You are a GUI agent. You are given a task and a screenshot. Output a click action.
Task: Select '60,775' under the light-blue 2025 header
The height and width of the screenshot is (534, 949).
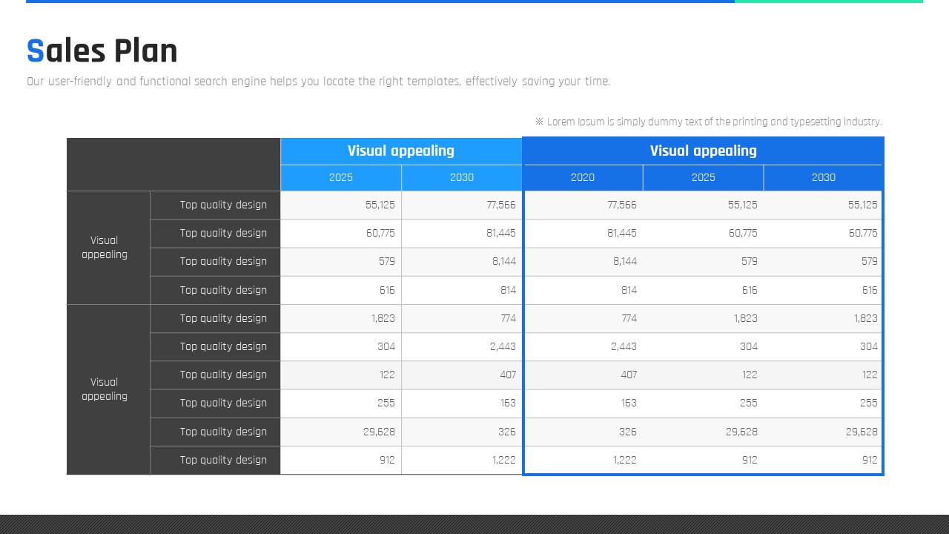[x=380, y=233]
